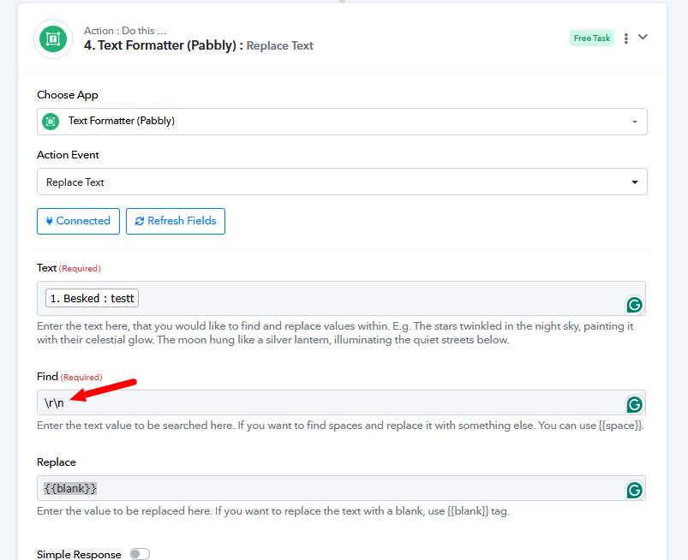Click the Text input field area
The width and height of the screenshot is (688, 560).
tap(341, 298)
